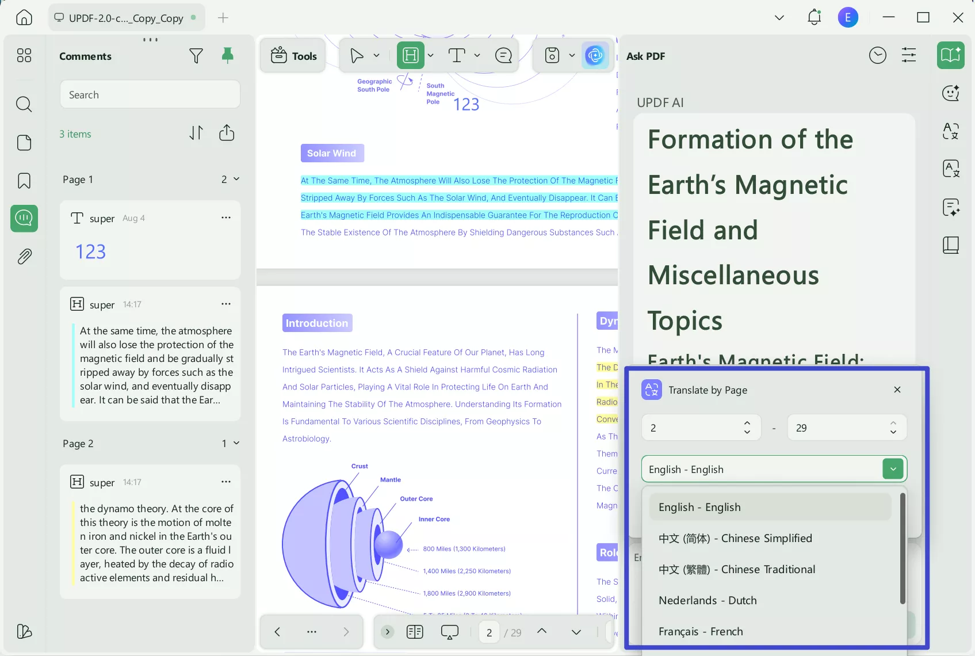Open the notifications bell

(x=814, y=18)
